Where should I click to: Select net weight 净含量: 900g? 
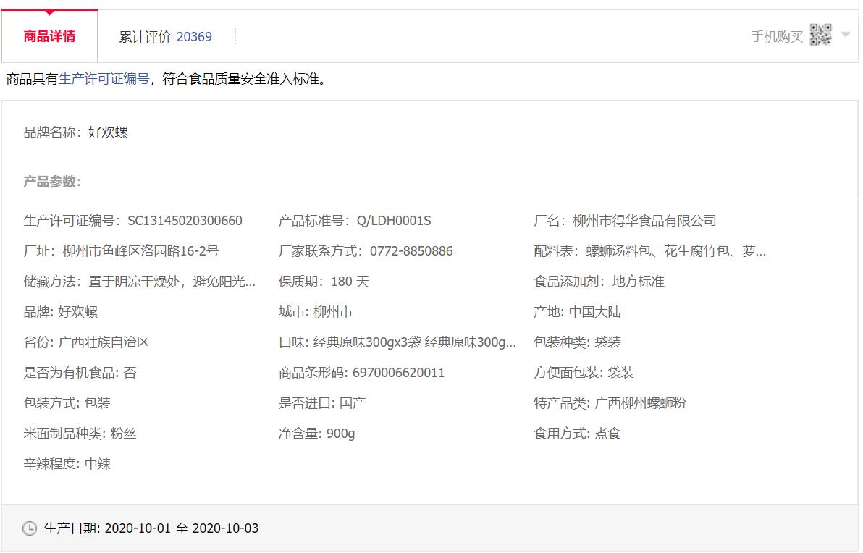coord(317,434)
